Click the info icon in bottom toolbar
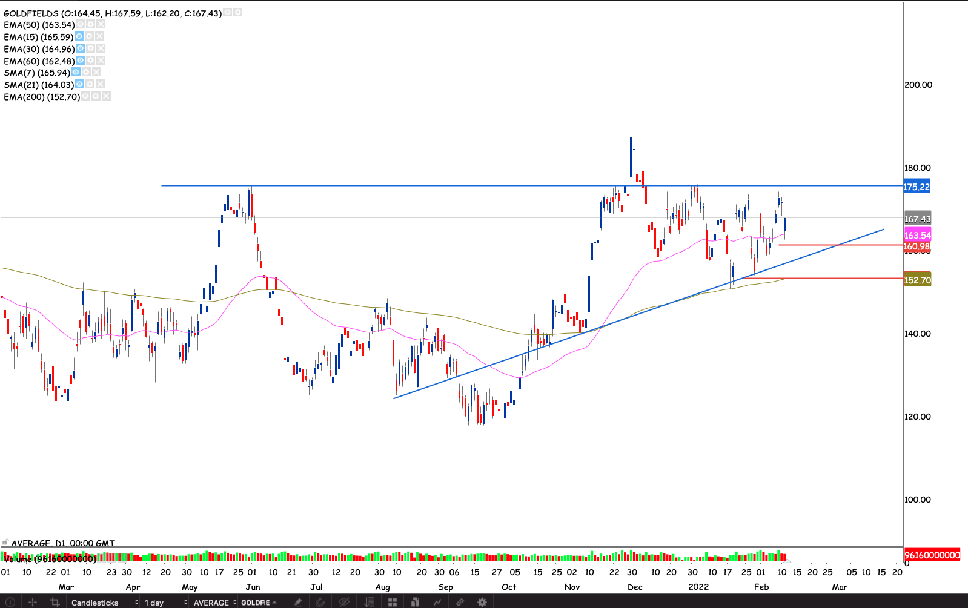This screenshot has height=608, width=968. pyautogui.click(x=10, y=602)
